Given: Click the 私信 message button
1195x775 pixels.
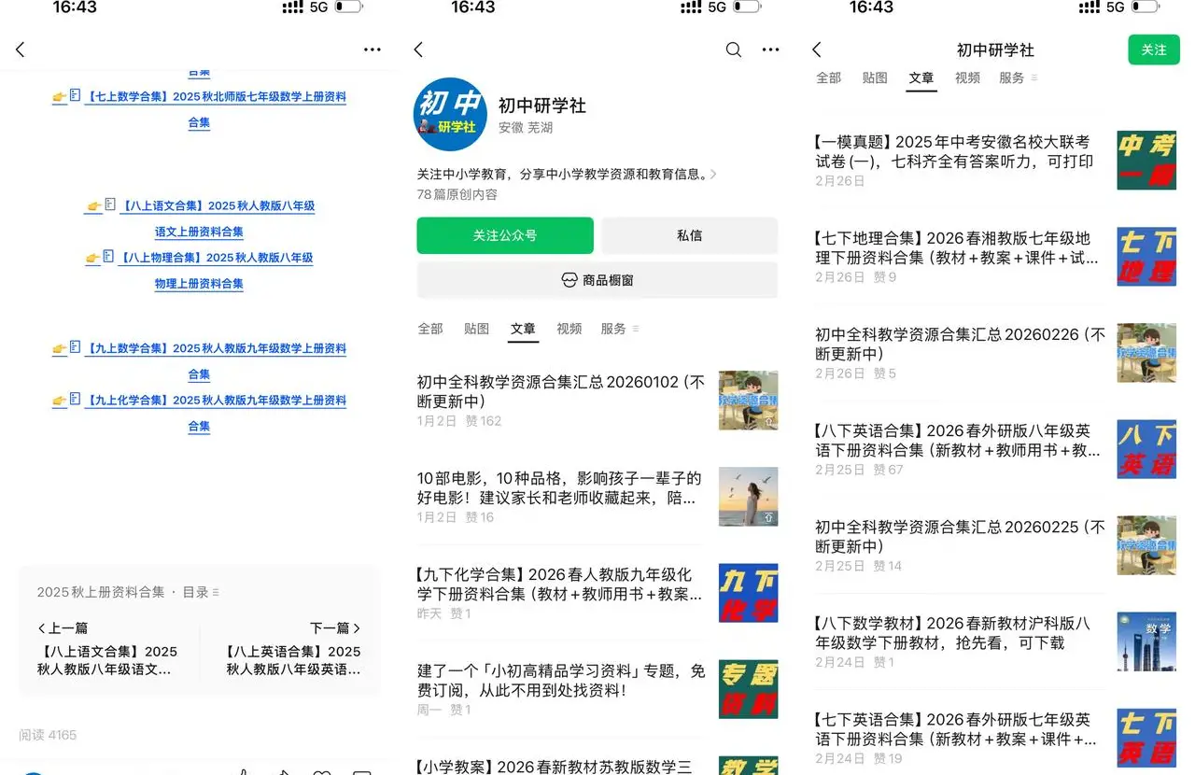Looking at the screenshot, I should (689, 235).
